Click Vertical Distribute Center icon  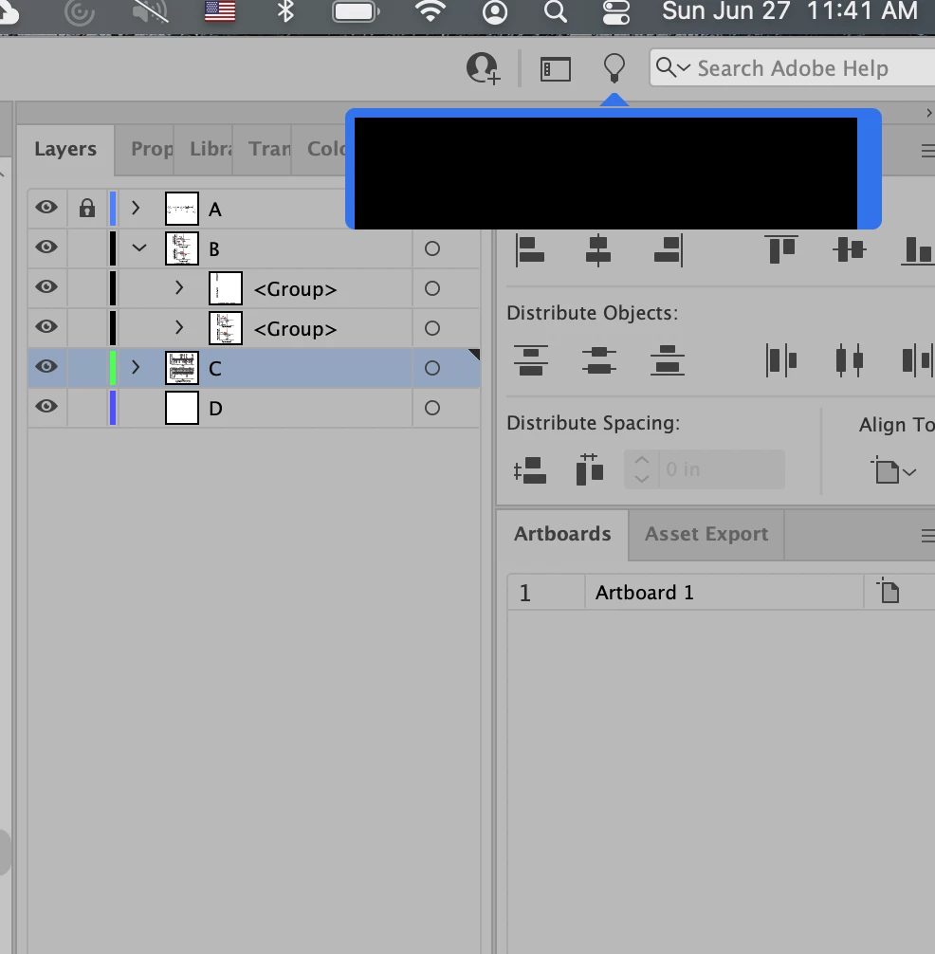pyautogui.click(x=598, y=360)
